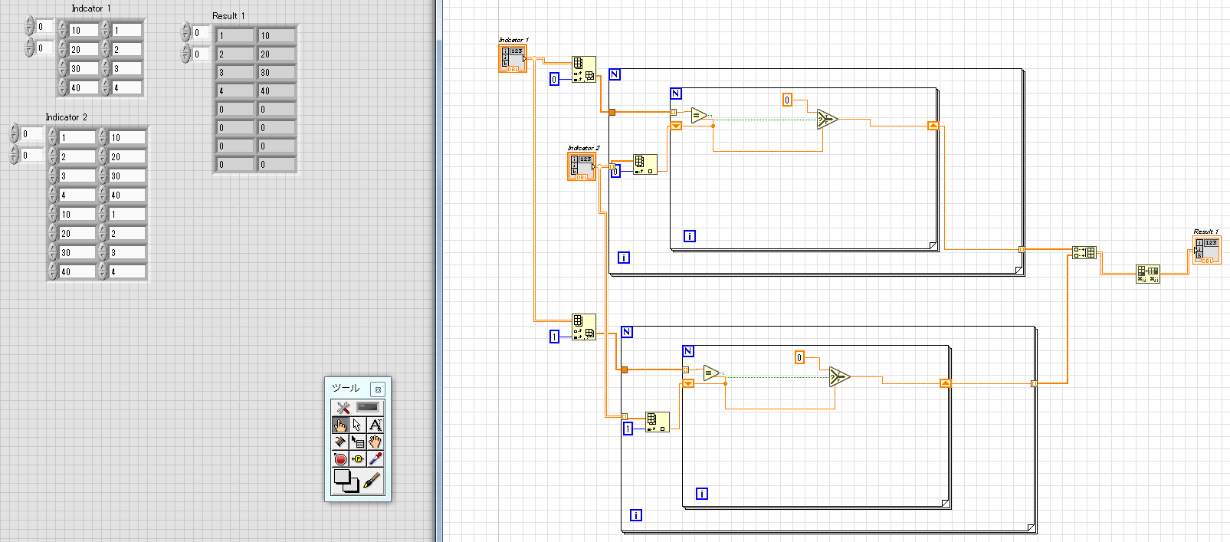The width and height of the screenshot is (1230, 542).
Task: Click the i iteration terminal of lower outer loop
Action: pyautogui.click(x=636, y=515)
